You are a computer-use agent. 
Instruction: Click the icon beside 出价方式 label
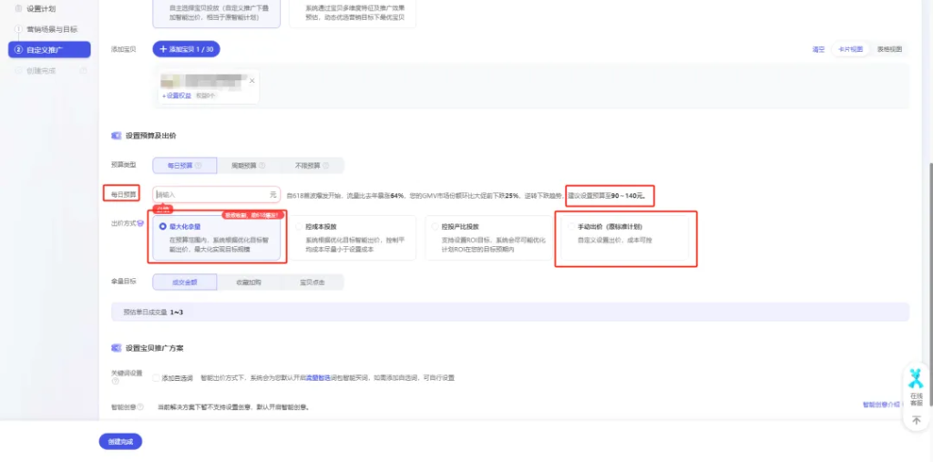[x=140, y=224]
